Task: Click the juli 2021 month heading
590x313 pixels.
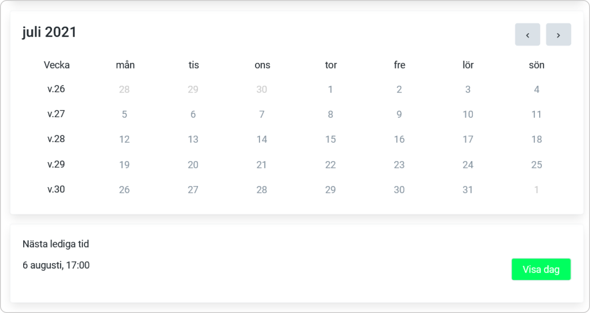Action: tap(50, 32)
